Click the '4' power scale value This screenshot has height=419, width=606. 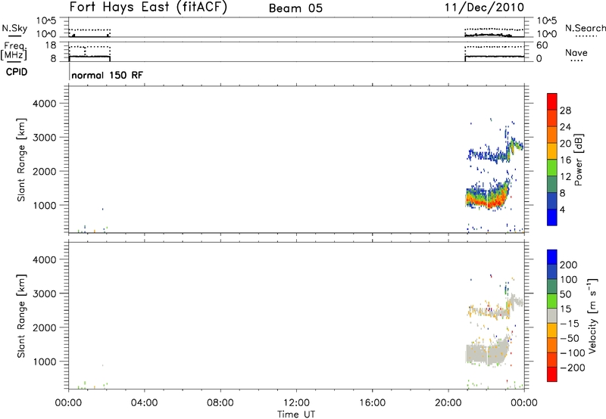(x=562, y=209)
